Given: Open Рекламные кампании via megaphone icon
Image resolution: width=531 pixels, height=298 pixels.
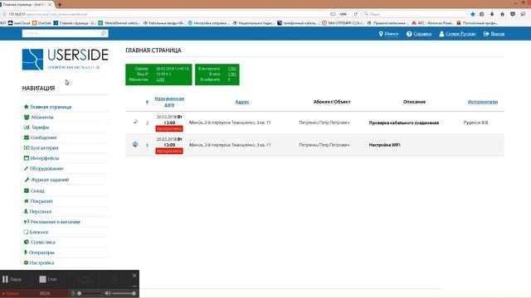Looking at the screenshot, I should 27,222.
